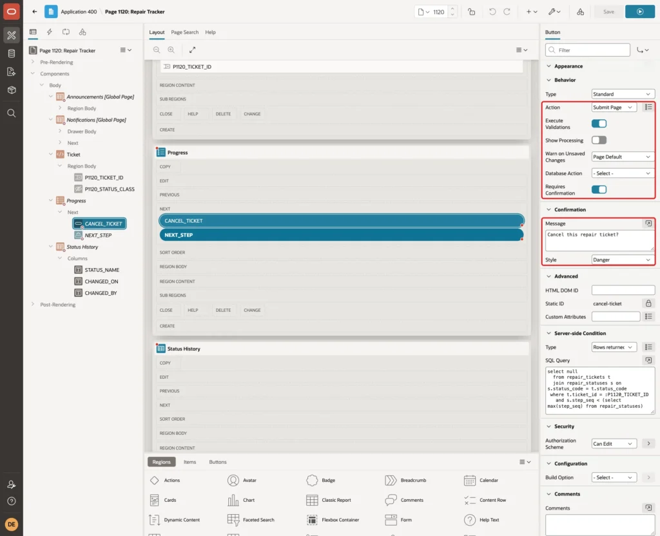
Task: Open the Database Action dropdown
Action: [x=623, y=173]
